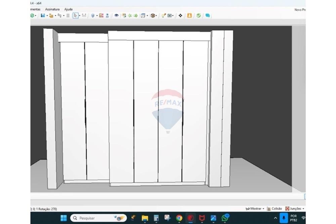Viewport: 336px width, 224px height.
Task: Select the arrow cursor selection tool
Action: pos(75,15)
